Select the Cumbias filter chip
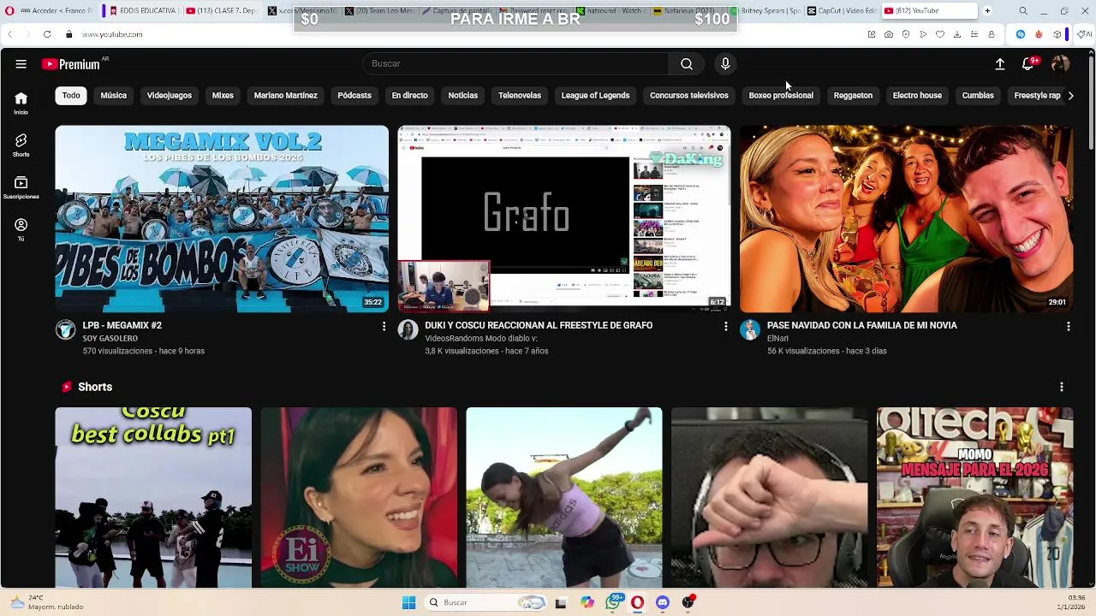The image size is (1096, 616). [978, 96]
